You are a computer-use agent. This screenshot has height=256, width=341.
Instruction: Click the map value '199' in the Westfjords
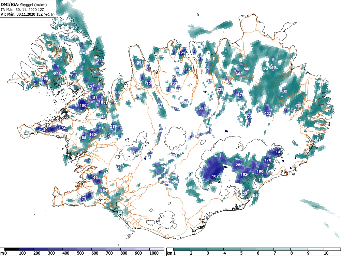(45, 79)
